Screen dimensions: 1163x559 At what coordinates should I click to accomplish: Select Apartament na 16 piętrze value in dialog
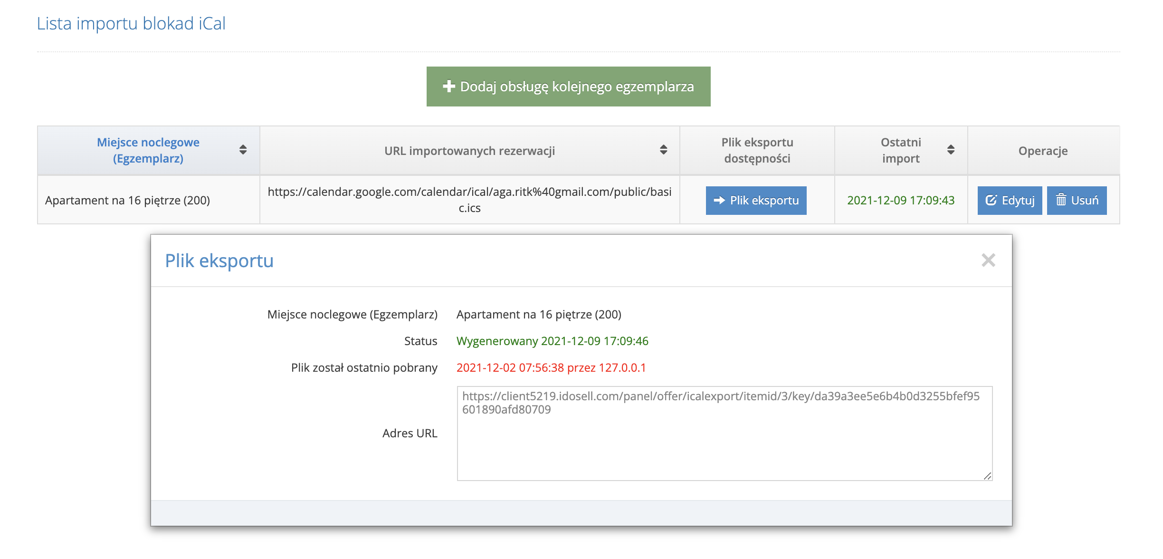[539, 314]
